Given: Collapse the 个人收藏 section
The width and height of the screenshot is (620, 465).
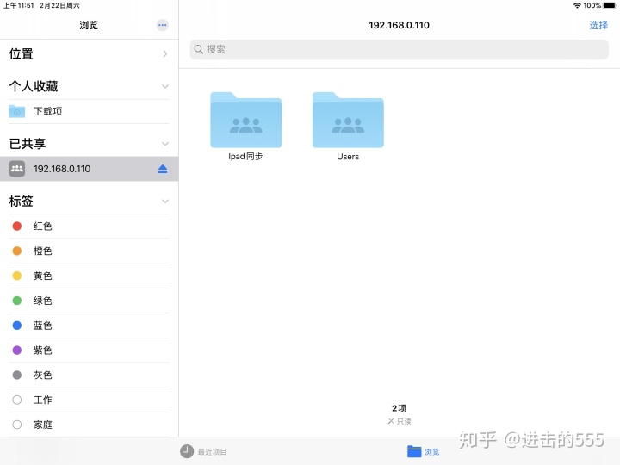Looking at the screenshot, I should pos(165,86).
